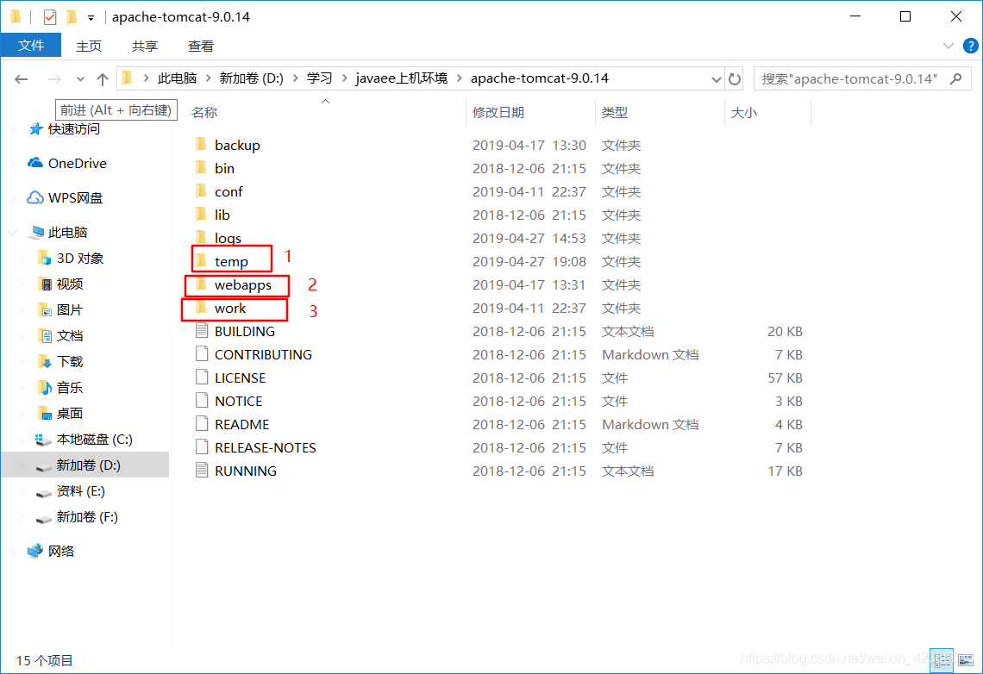Open the address bar history dropdown
The height and width of the screenshot is (674, 983).
pyautogui.click(x=716, y=79)
